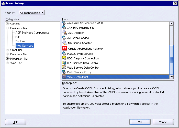Viewport: 179px width, 128px height.
Task: Click the JMS Adapter gear icon
Action: (x=65, y=33)
